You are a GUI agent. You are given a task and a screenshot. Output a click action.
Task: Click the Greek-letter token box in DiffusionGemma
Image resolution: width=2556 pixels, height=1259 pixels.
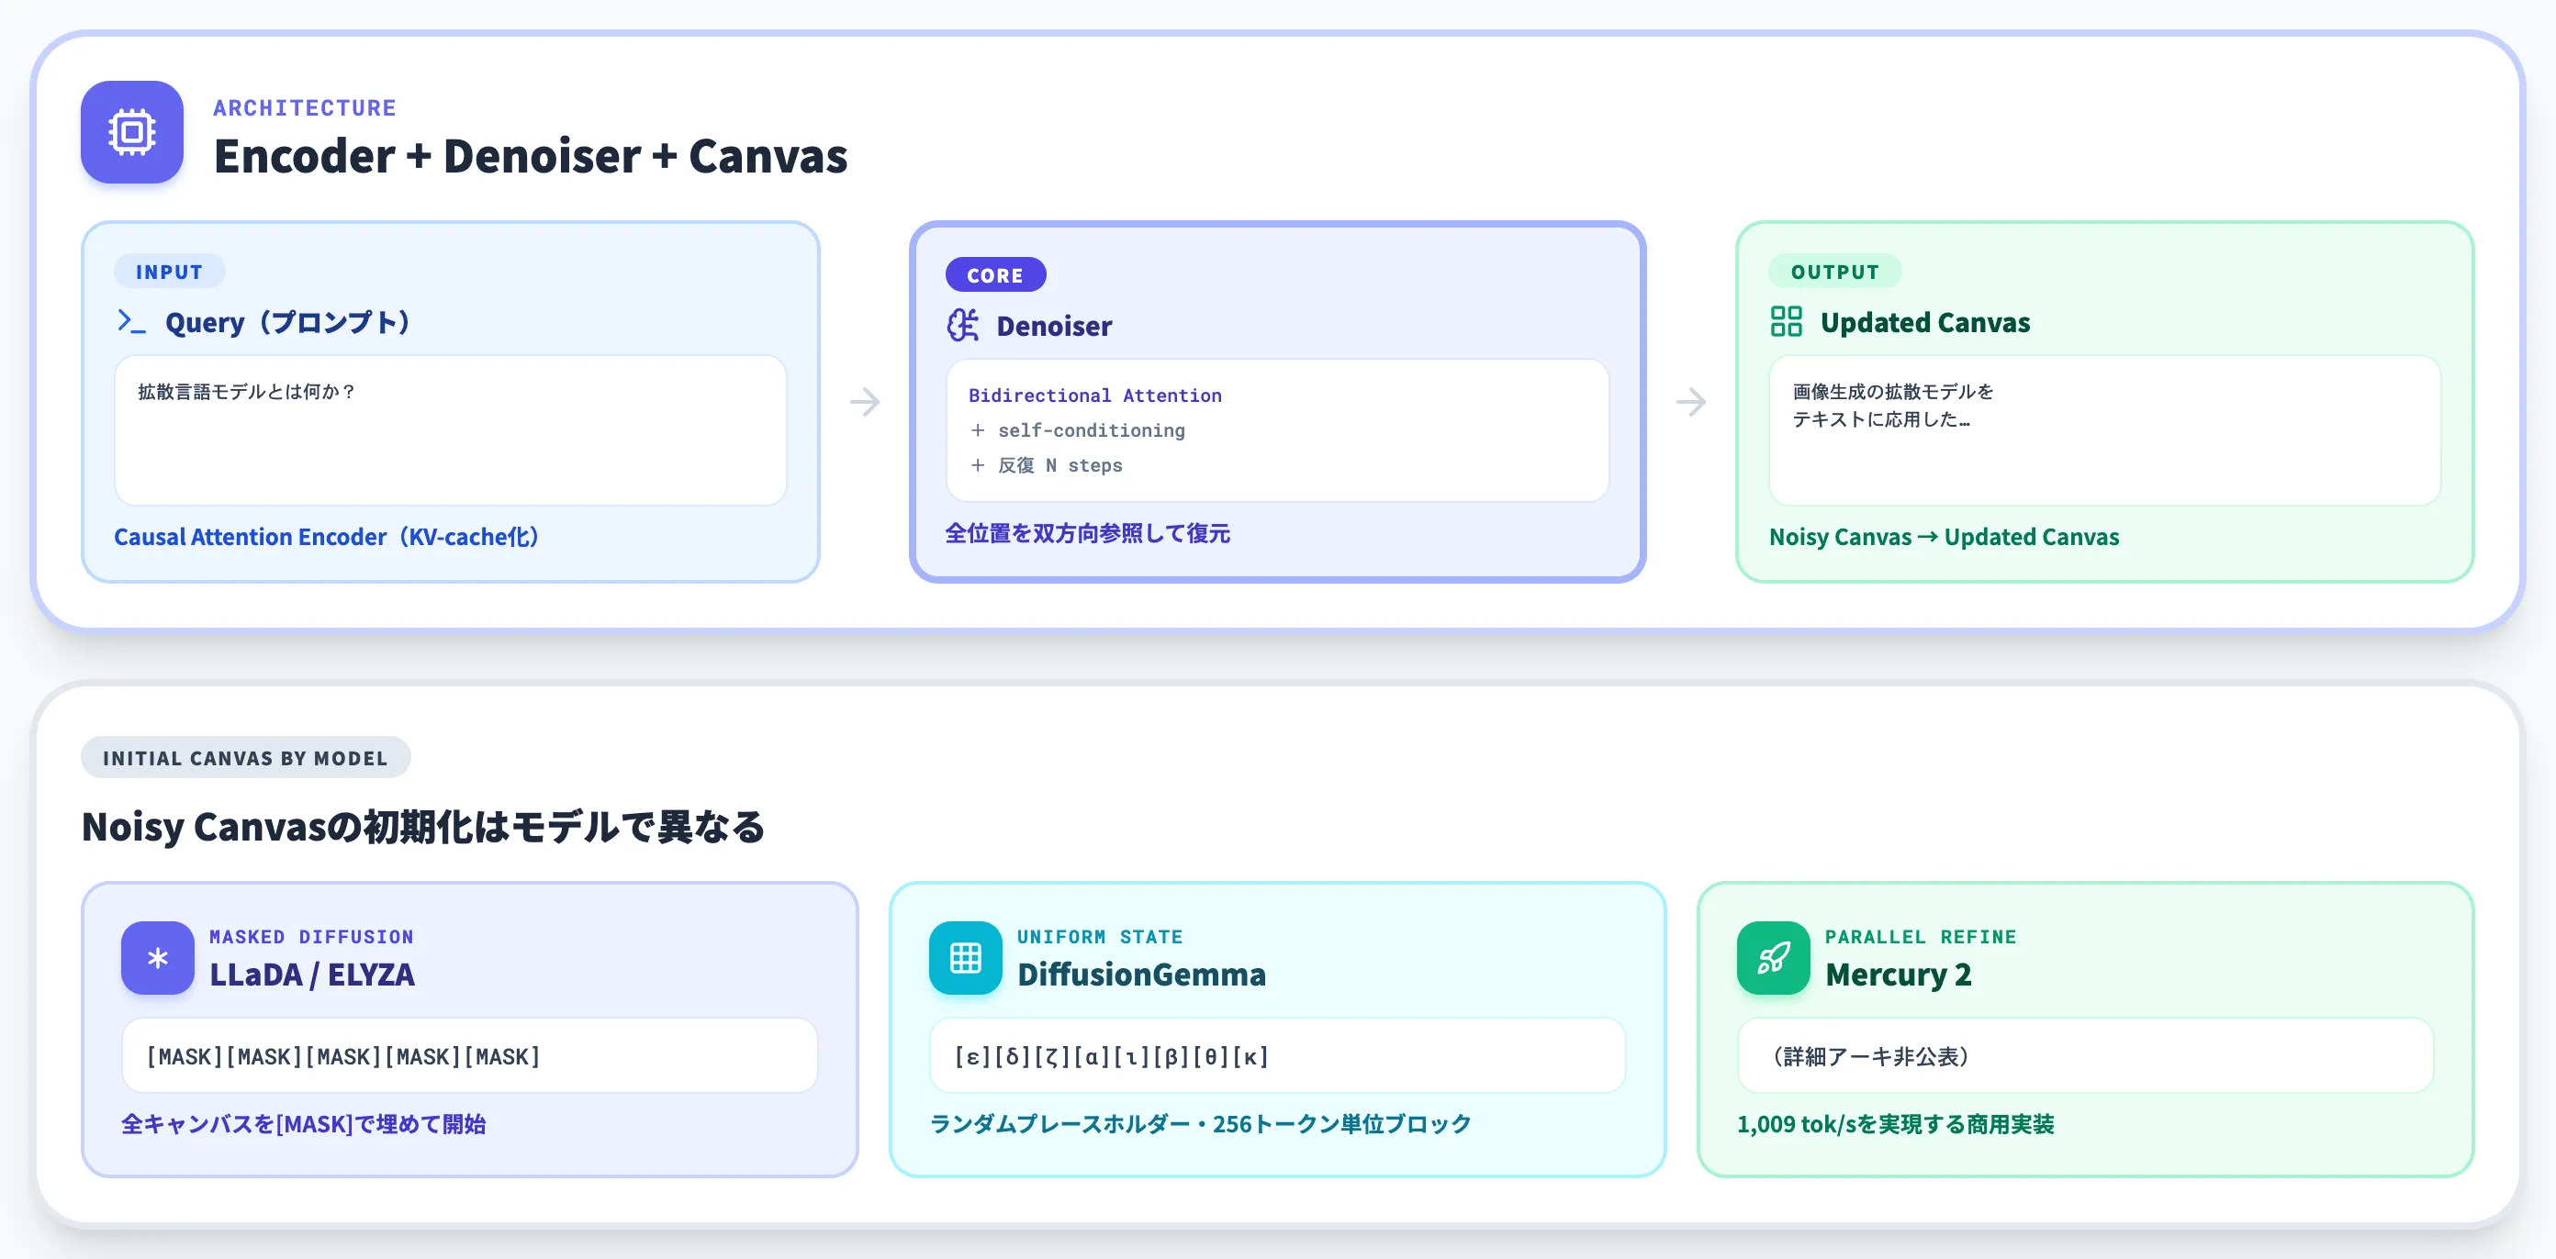(x=1277, y=1055)
